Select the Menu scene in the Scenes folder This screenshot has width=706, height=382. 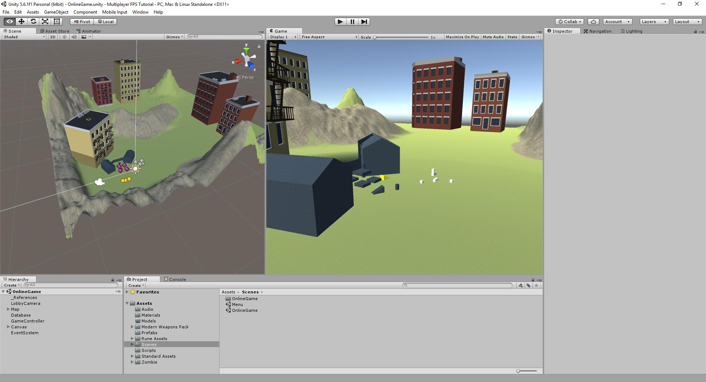click(237, 304)
